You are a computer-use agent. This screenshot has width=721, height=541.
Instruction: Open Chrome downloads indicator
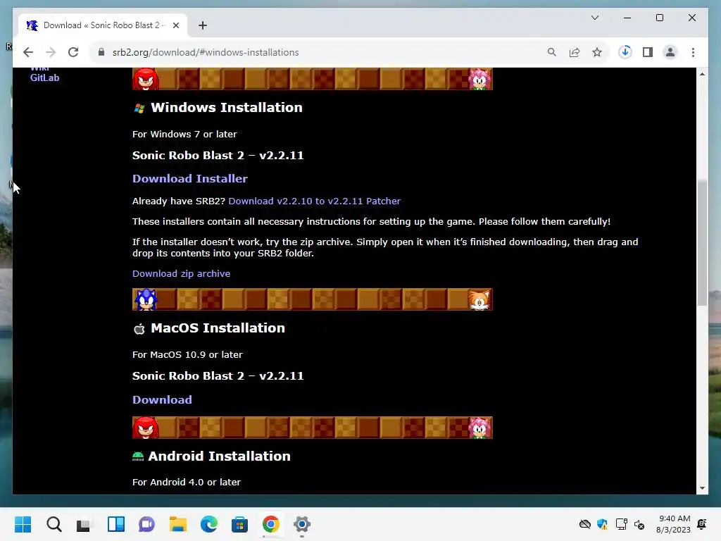pyautogui.click(x=625, y=52)
